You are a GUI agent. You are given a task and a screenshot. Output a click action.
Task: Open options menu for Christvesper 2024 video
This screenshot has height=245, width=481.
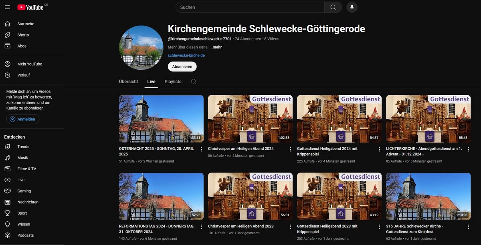tap(290, 149)
